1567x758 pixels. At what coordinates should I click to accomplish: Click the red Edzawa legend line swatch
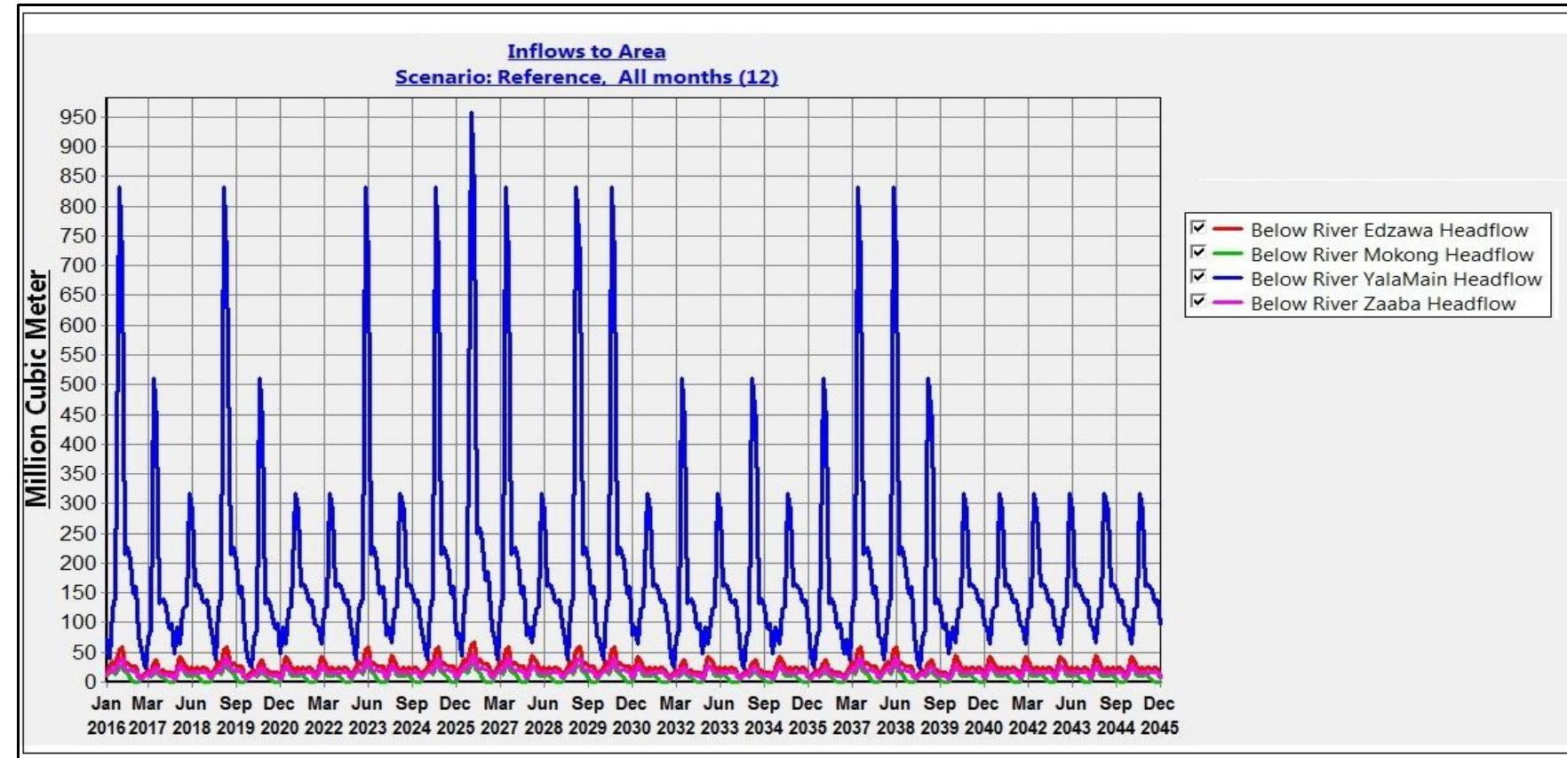tap(1228, 230)
